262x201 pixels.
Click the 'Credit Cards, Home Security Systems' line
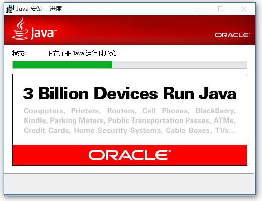coord(93,130)
